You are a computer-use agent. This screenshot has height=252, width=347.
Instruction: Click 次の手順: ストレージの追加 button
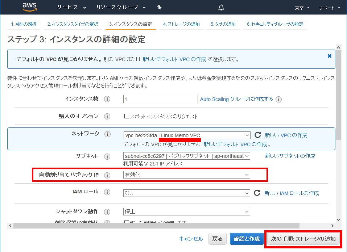pos(303,239)
